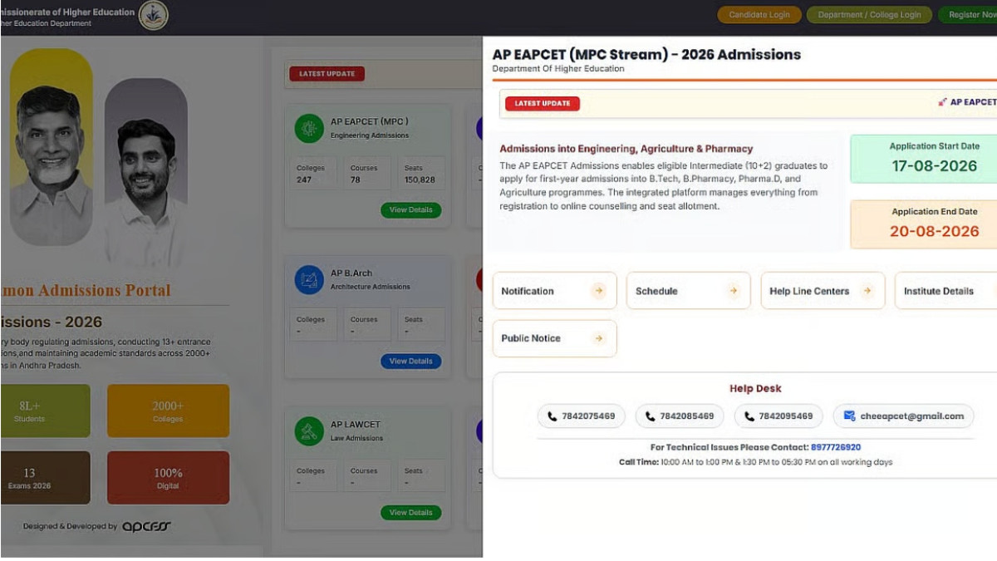
Task: View Details of AP LAWCET
Action: pyautogui.click(x=410, y=512)
